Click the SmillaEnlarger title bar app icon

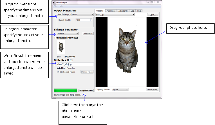point(54,3)
